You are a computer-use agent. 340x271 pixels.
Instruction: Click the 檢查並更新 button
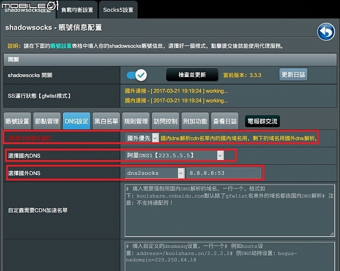click(192, 75)
